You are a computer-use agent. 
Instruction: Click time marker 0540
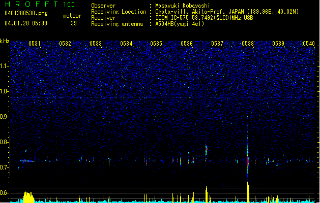point(309,44)
